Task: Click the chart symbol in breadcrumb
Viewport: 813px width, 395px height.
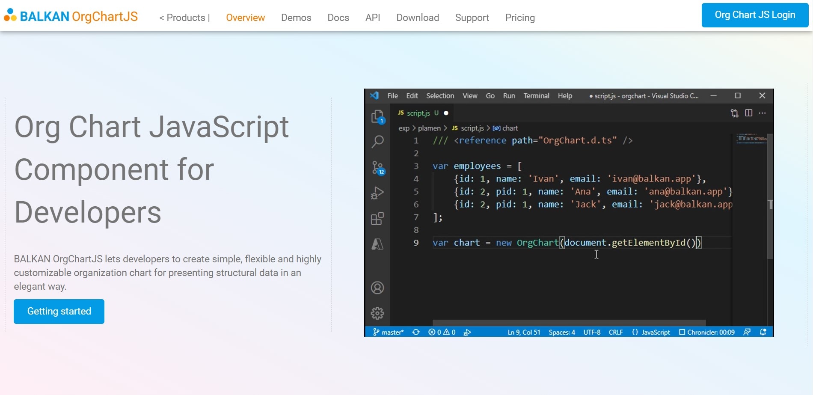Action: coord(505,128)
